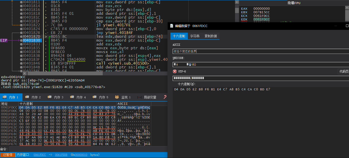Toggle breakpoint bullet at address 00401846
Screen dimensions: 349x158
pyautogui.click(x=21, y=63)
